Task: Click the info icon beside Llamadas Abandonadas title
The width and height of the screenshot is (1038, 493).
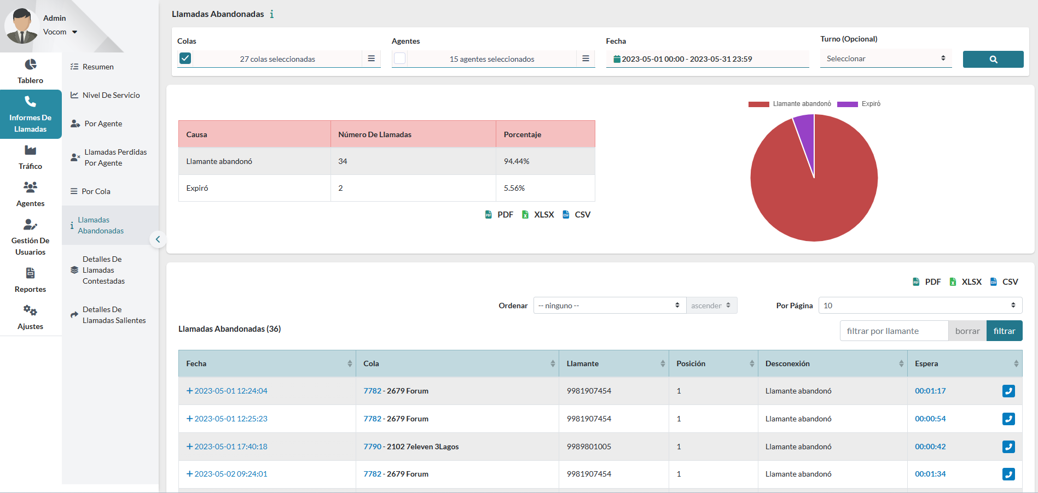Action: [x=272, y=14]
